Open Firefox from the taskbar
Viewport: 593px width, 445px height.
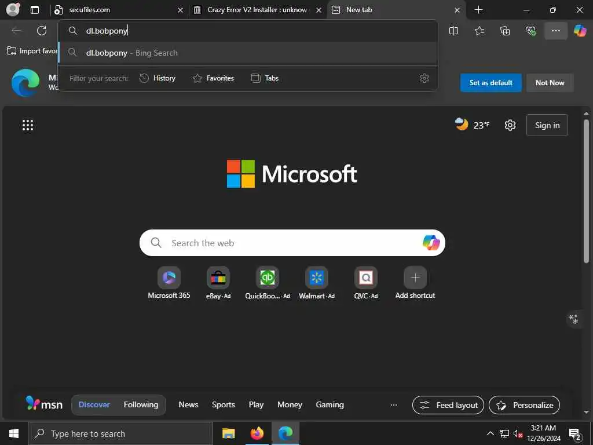point(257,433)
